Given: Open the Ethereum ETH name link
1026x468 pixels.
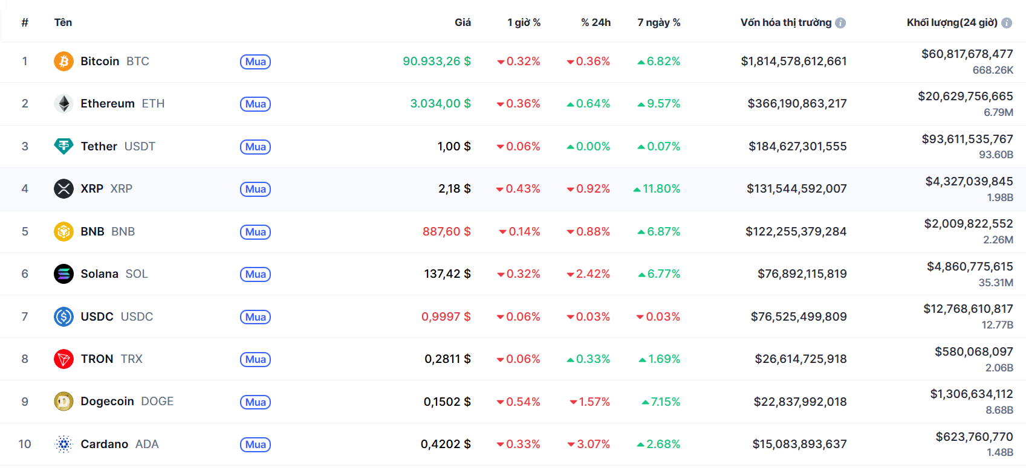Looking at the screenshot, I should pos(122,103).
